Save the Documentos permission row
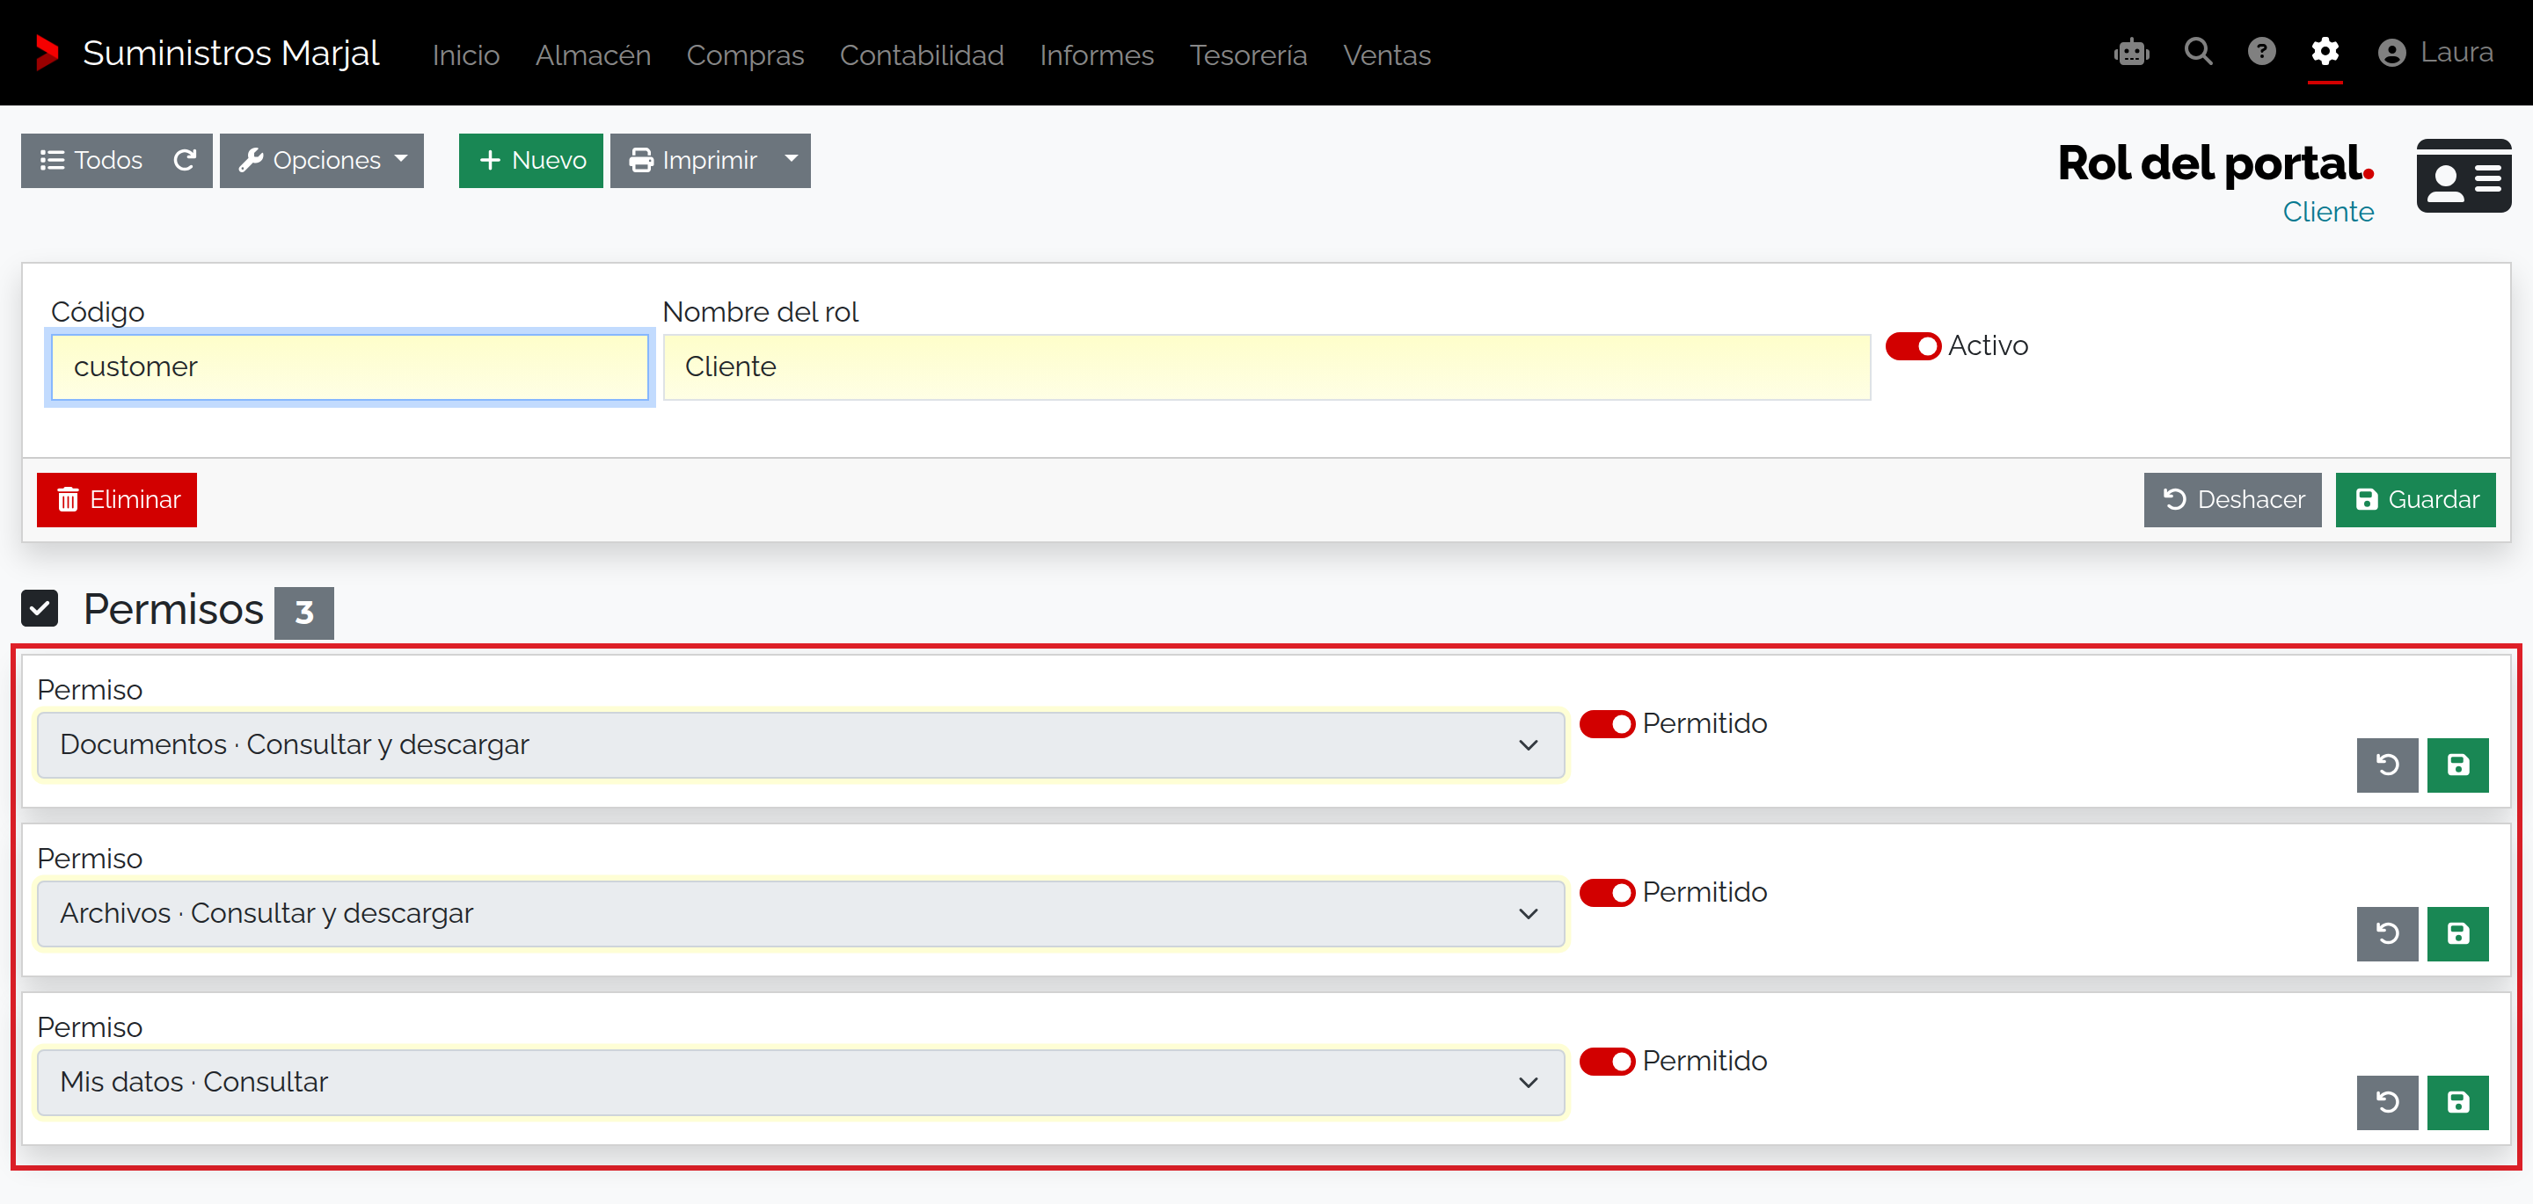Screen dimensions: 2533x1204 tap(2457, 765)
